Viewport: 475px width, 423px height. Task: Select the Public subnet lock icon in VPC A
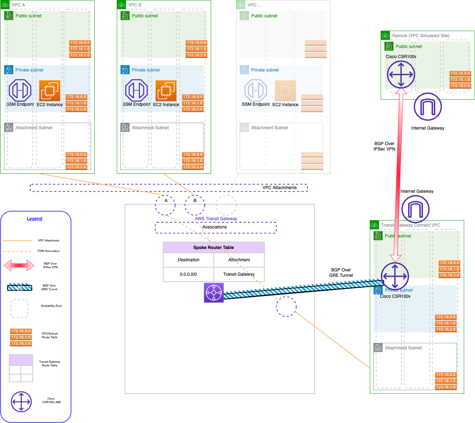[9, 16]
